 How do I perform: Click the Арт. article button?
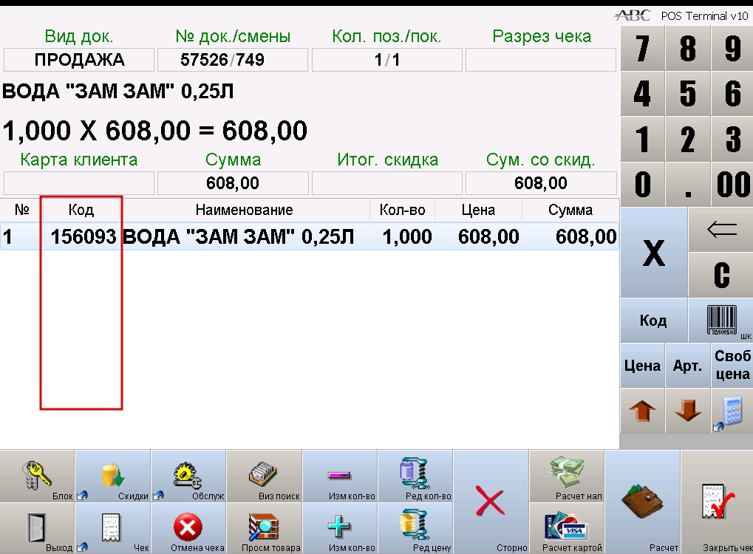point(688,366)
